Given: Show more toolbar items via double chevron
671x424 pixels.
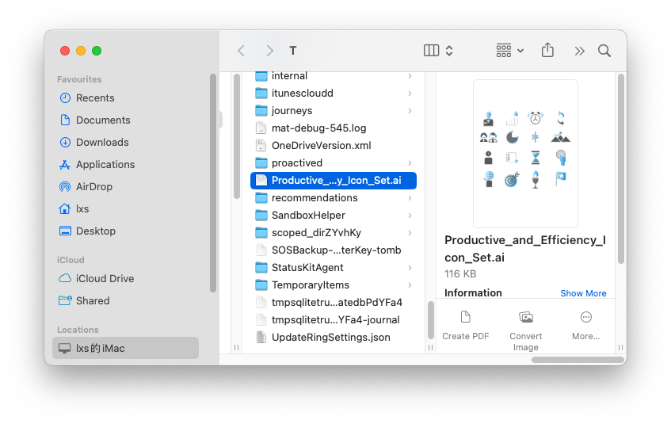Looking at the screenshot, I should [579, 51].
